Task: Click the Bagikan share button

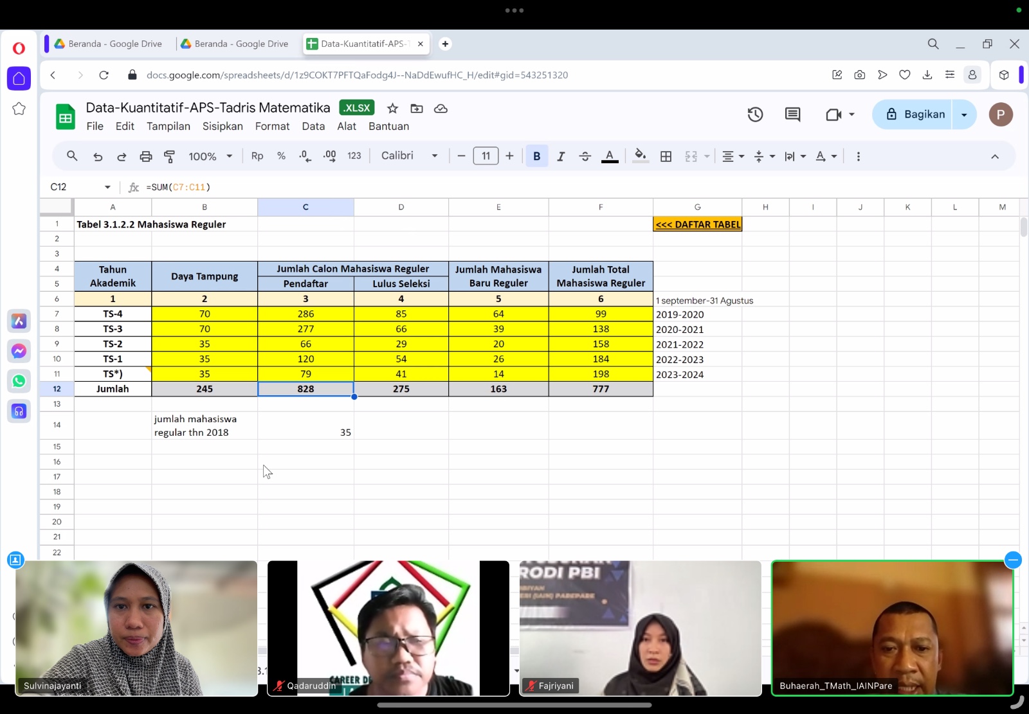Action: 915,114
